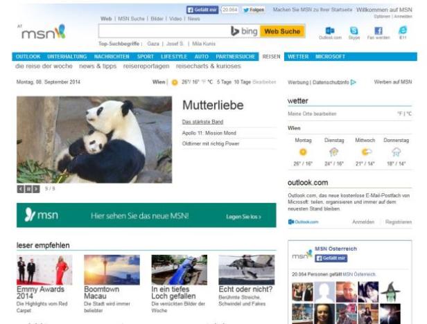Click 'Gefällt mir' in MSN Österreich box

tap(331, 258)
